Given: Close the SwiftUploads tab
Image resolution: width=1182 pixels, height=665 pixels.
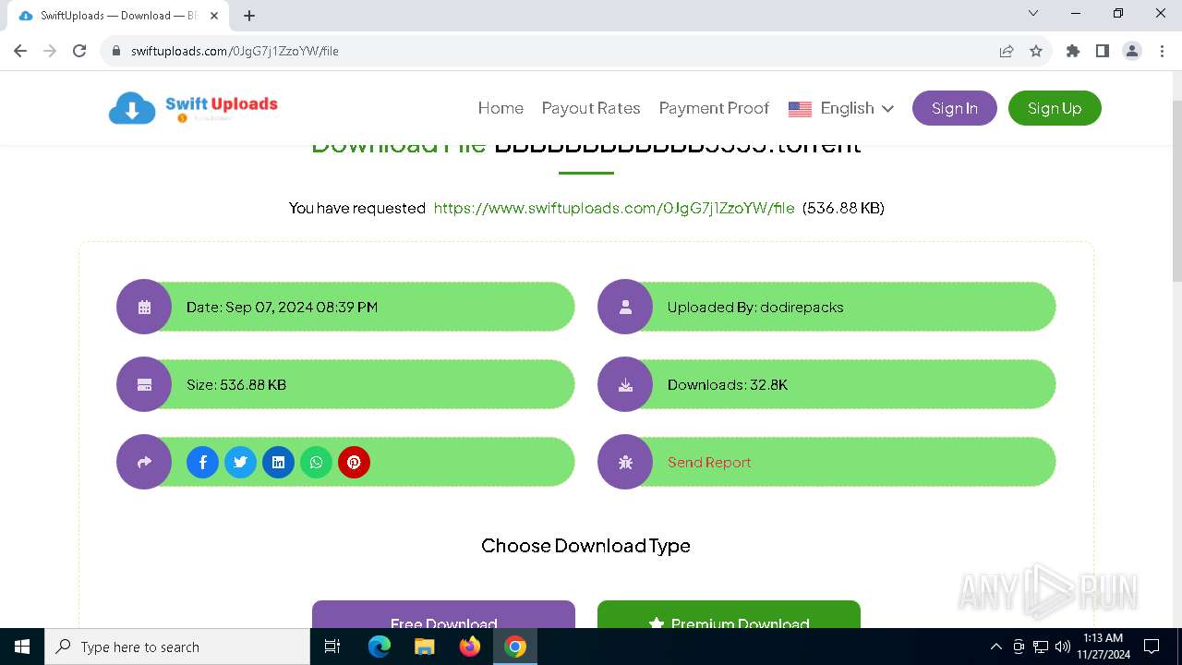Looking at the screenshot, I should [214, 16].
